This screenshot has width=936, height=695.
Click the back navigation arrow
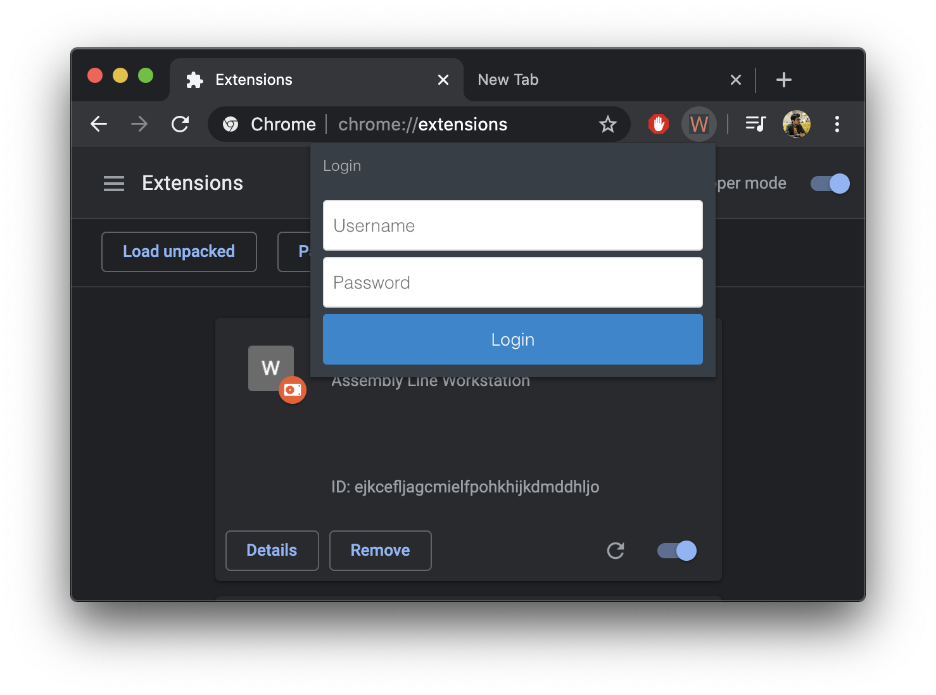[x=99, y=124]
